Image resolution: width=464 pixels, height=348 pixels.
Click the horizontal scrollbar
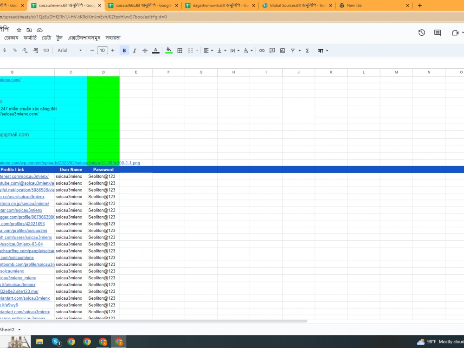tap(153, 321)
